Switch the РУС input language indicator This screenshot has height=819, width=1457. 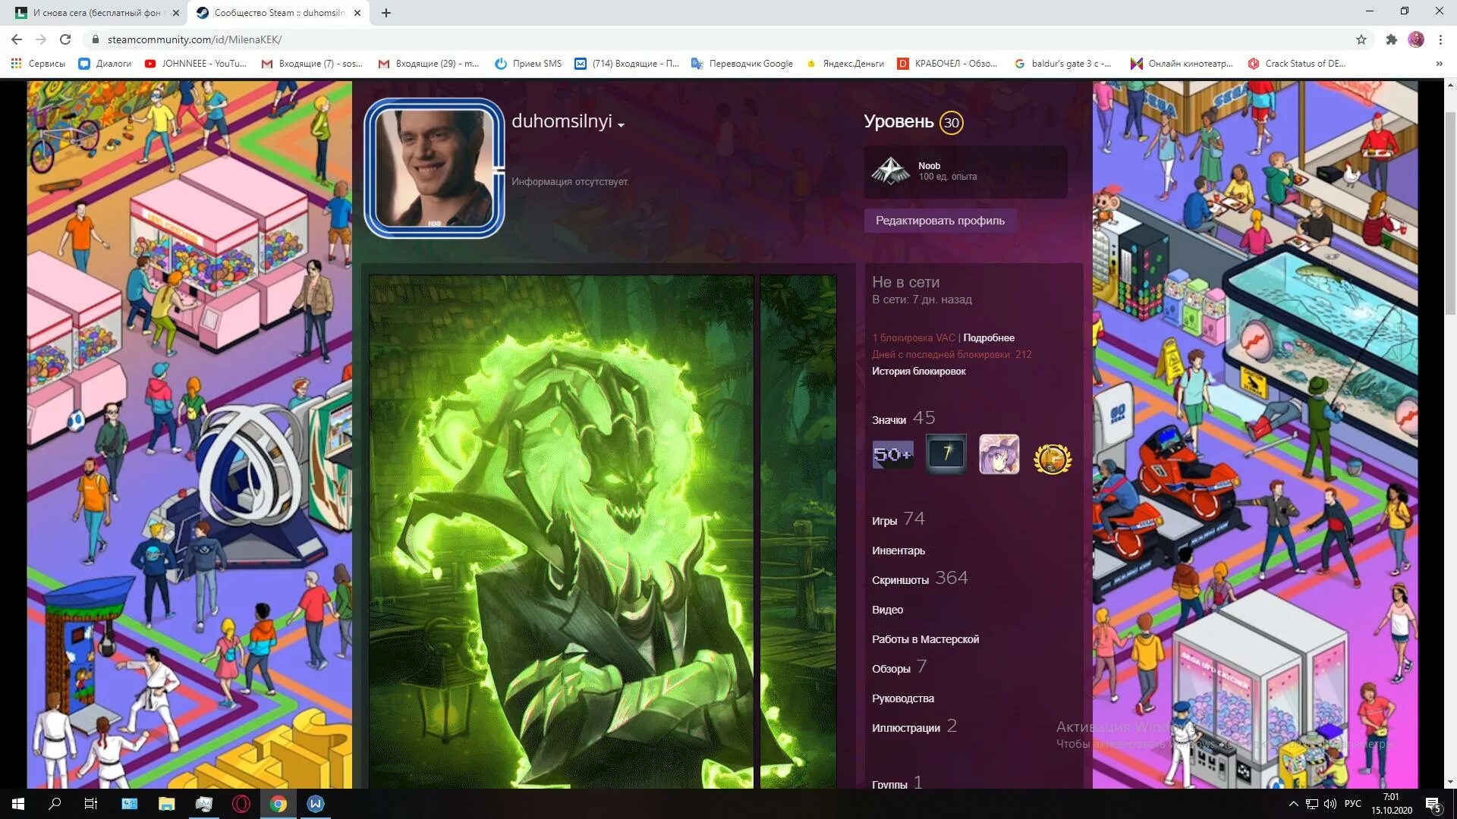point(1353,804)
